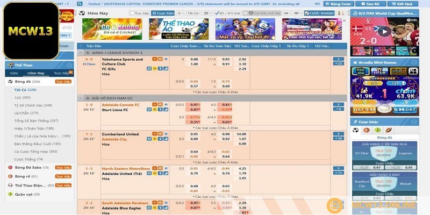Open live stream icon for Cumberland United match
Screen dimensions: 430x215
[x=155, y=134]
